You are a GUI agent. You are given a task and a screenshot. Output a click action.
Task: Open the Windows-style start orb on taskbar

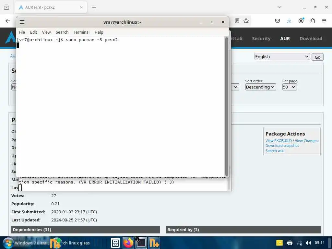8,243
